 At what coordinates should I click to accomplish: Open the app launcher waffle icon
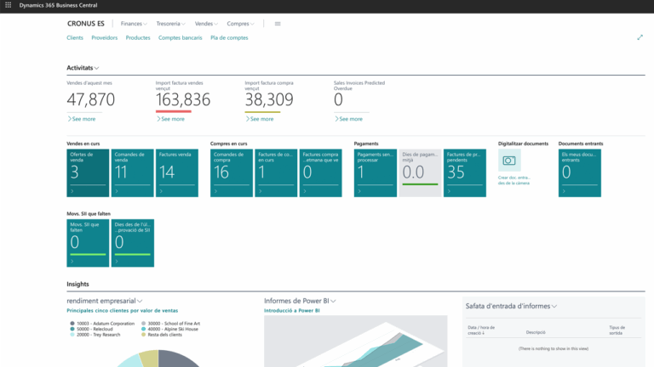tap(8, 5)
